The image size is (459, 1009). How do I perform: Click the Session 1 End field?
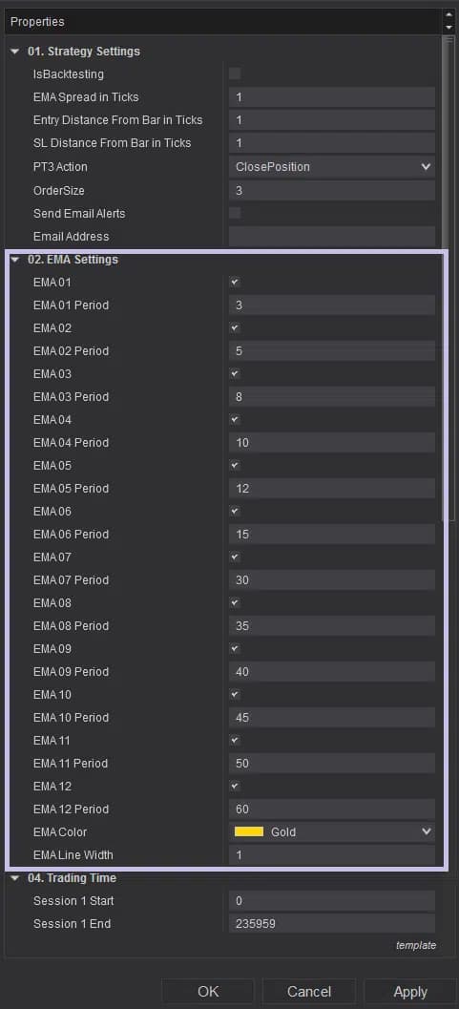(332, 923)
